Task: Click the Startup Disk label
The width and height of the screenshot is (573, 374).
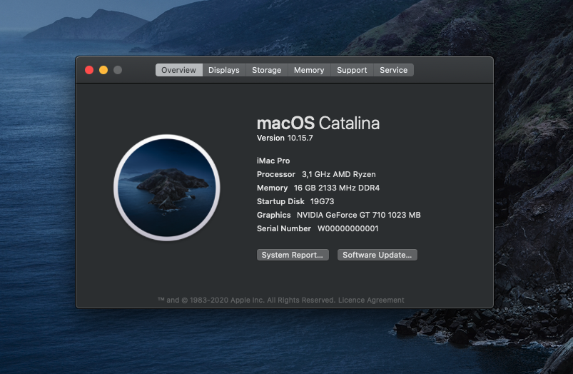Action: [x=280, y=201]
